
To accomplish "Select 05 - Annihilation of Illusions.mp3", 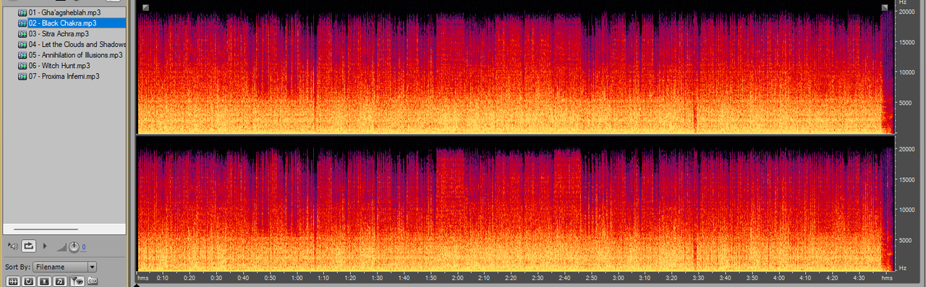I will 75,54.
